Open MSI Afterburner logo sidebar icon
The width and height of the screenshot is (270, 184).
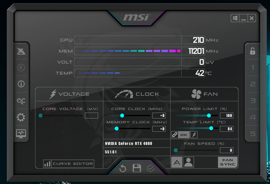point(21,51)
